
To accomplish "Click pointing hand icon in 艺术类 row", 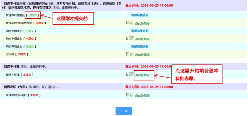I will click(130, 54).
